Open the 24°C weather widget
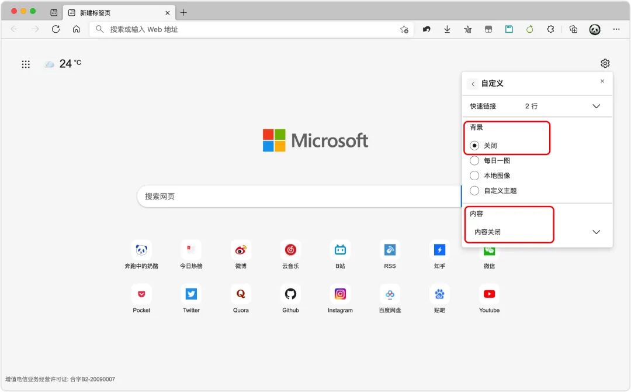Screen dimensions: 631x392 coord(63,64)
